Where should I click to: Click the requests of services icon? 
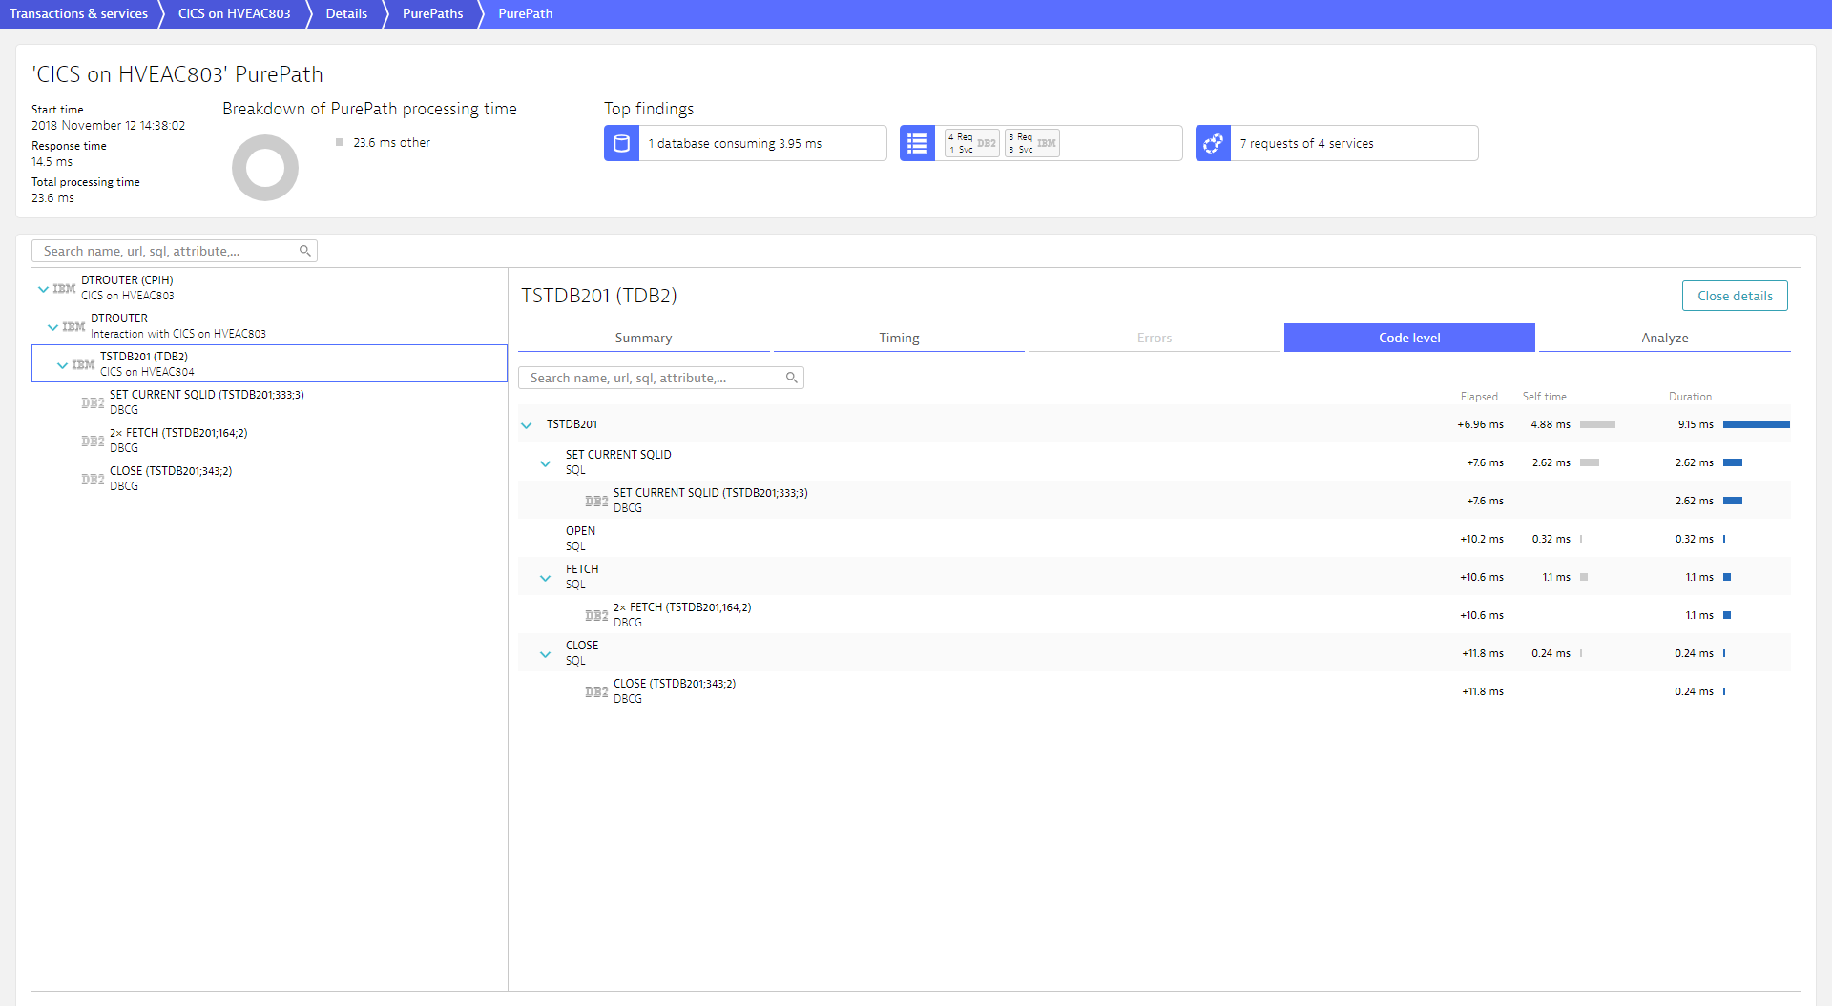coord(1213,143)
